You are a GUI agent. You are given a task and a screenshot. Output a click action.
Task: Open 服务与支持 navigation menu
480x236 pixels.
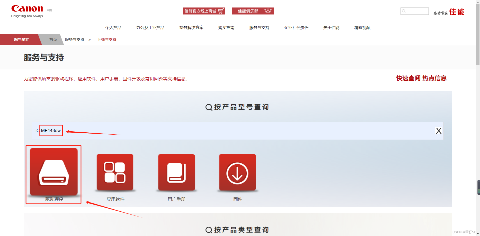pos(259,28)
